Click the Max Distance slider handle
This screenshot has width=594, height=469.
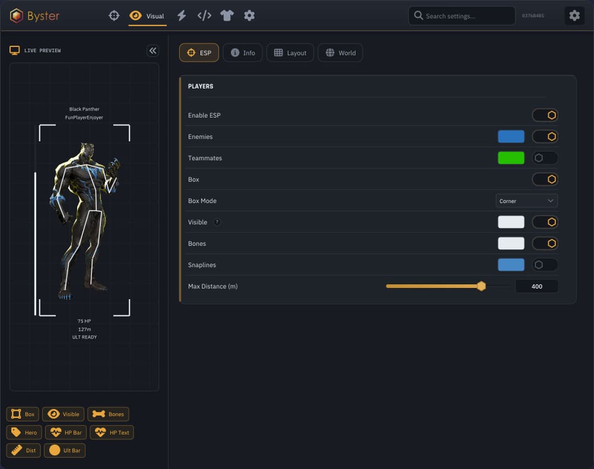pos(481,286)
